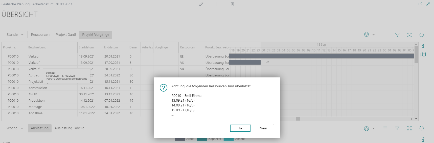Click the short Gantt bar labeled VK

[245, 62]
